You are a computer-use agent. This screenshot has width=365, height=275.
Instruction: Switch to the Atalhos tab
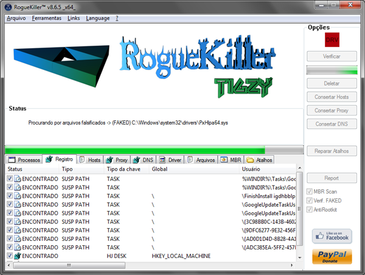click(259, 160)
